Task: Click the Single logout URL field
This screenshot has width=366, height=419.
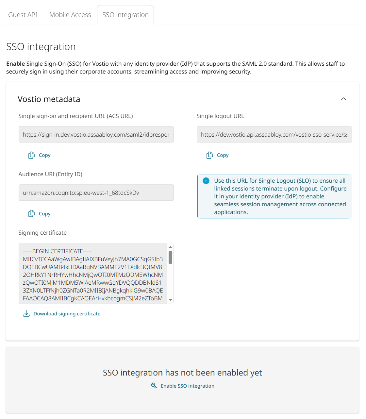Action: coord(274,135)
